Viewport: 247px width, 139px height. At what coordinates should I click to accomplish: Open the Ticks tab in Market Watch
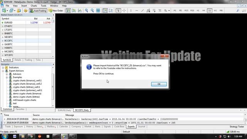38,60
